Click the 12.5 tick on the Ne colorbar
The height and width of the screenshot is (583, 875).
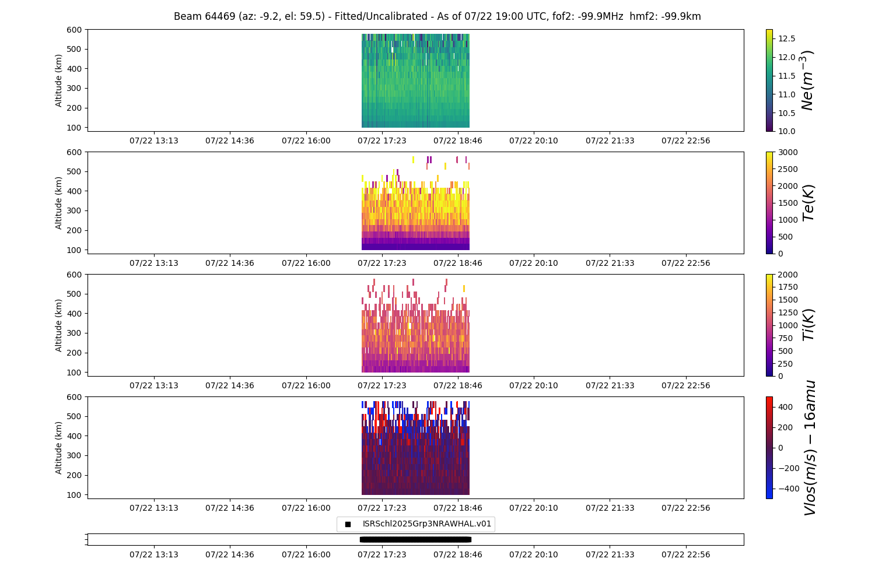786,38
